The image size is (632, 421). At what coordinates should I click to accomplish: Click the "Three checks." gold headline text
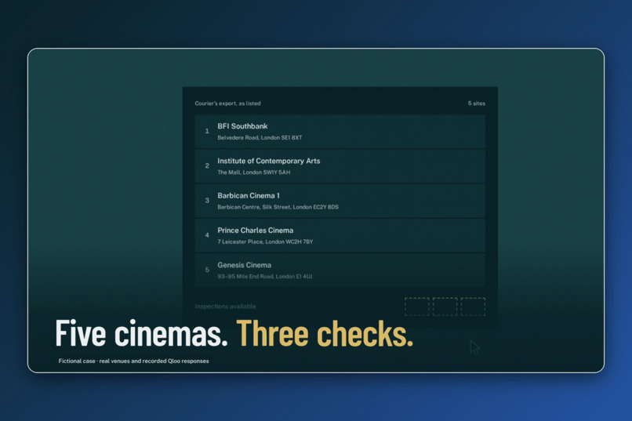[x=325, y=333]
